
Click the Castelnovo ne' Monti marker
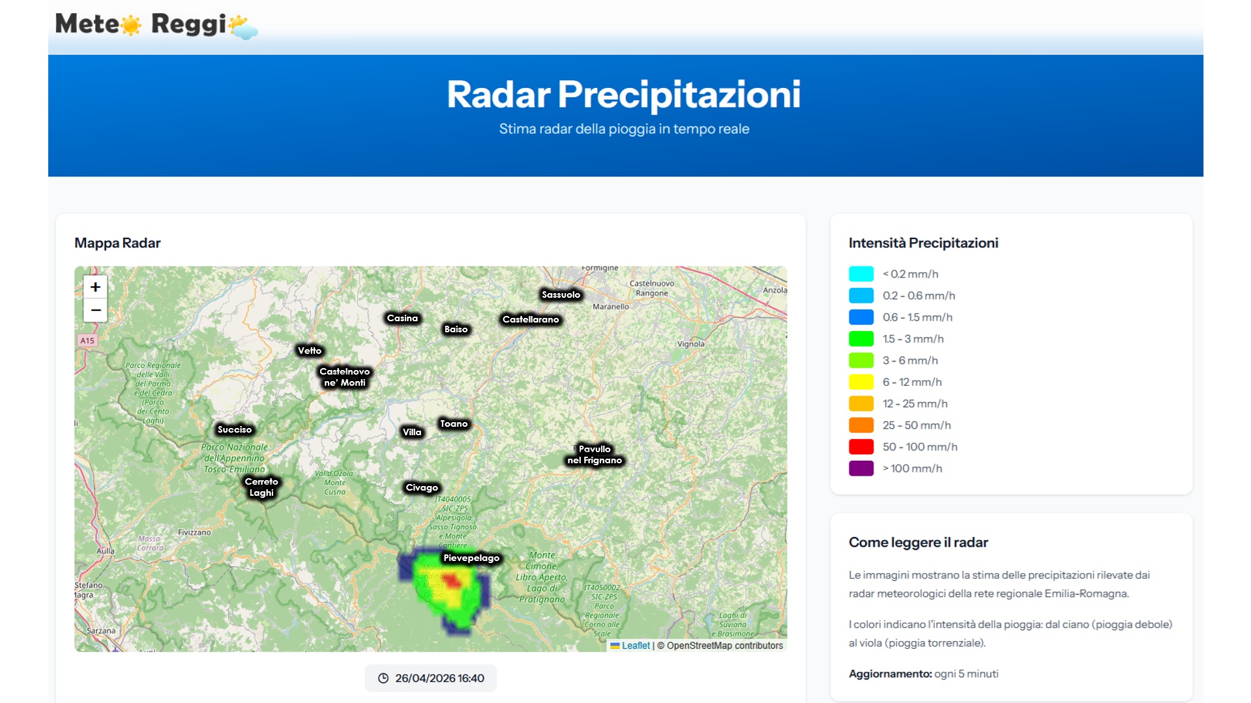pos(344,377)
